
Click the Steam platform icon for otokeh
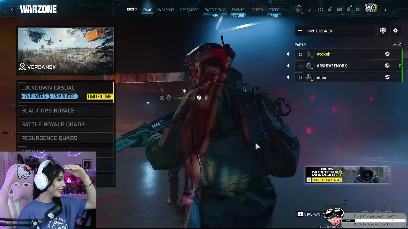387,54
